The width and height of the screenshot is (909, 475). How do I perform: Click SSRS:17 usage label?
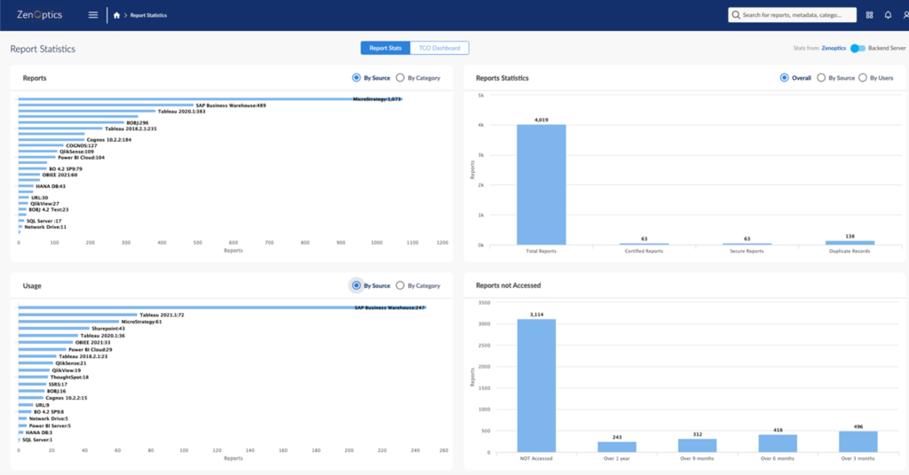58,385
